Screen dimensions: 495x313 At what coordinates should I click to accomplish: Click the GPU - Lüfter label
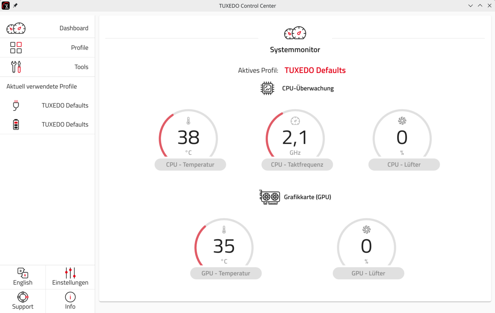[x=368, y=273]
